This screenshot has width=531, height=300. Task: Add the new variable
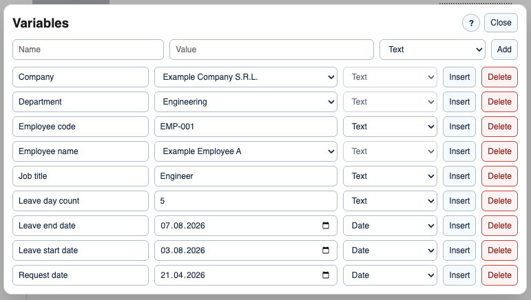504,50
